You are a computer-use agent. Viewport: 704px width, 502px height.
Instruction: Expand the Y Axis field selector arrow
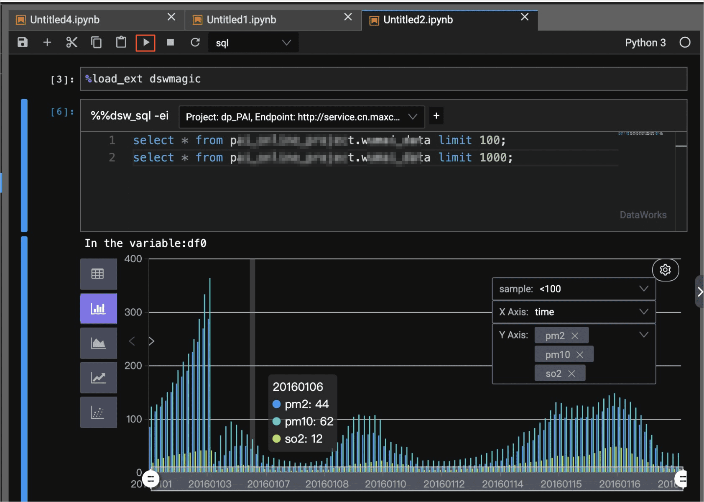click(644, 335)
